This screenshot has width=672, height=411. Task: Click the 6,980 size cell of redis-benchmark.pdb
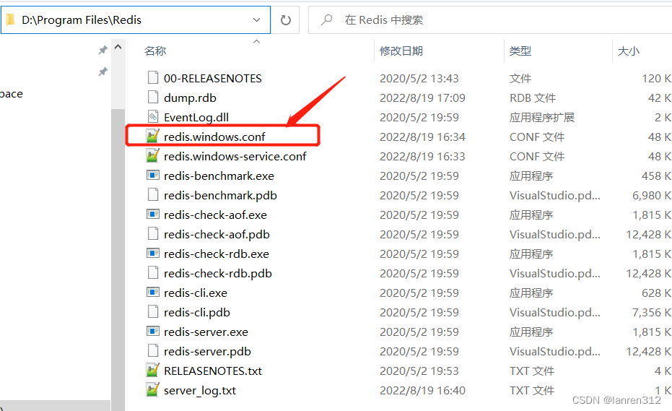651,195
